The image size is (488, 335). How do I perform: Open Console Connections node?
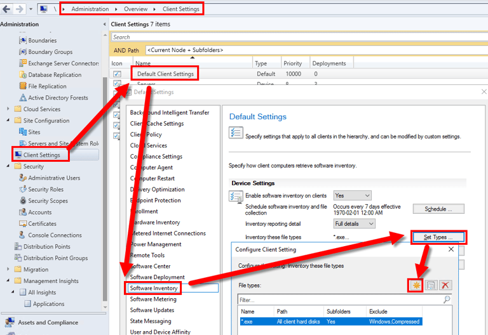[x=55, y=235]
